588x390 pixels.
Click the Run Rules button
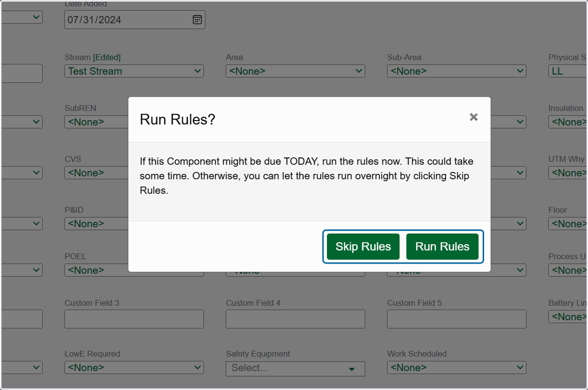442,246
